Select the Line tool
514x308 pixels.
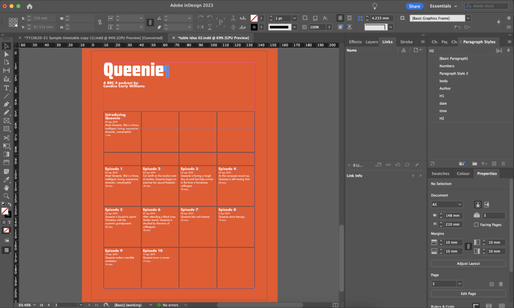coord(6,96)
